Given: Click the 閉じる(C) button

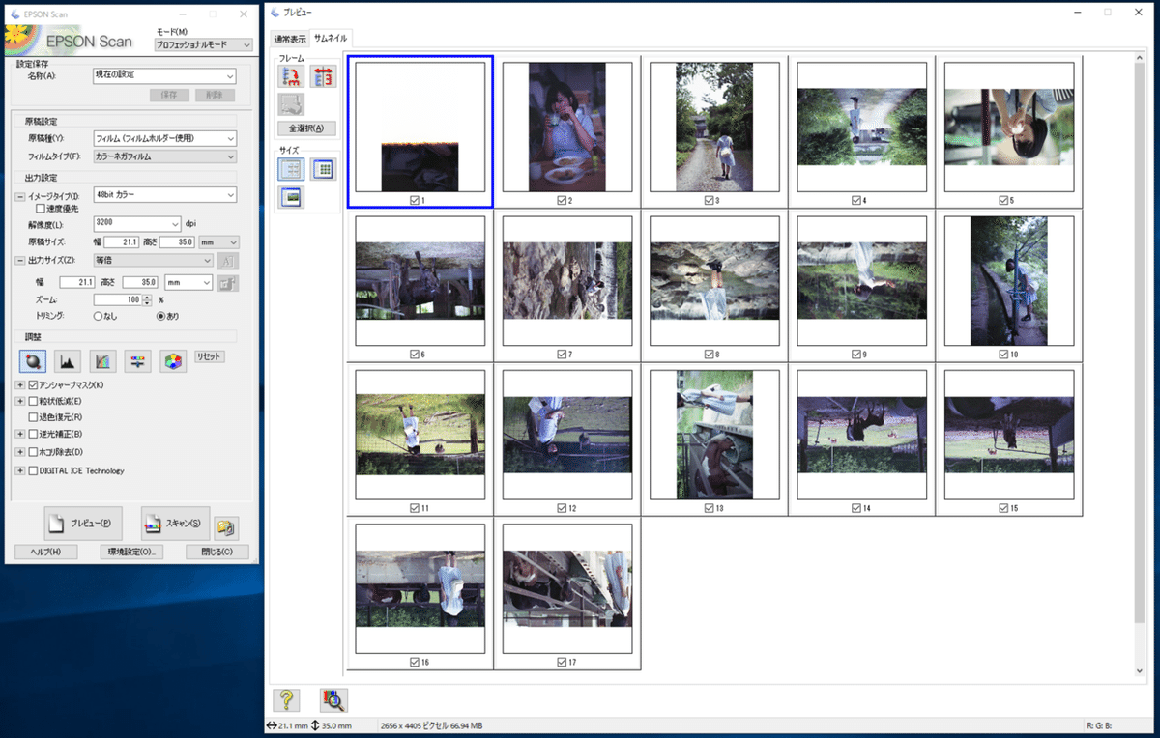Looking at the screenshot, I should pos(217,552).
